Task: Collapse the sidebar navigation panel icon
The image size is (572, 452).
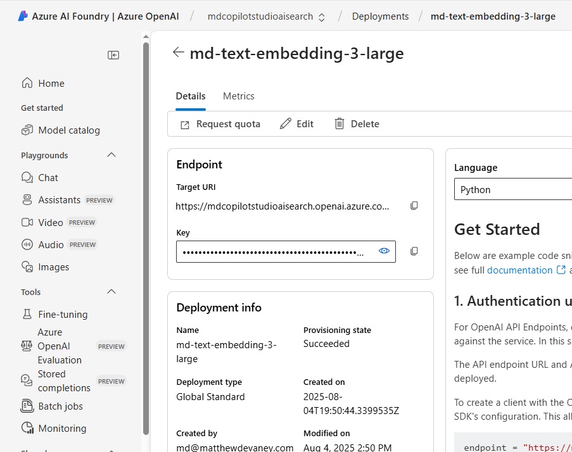Action: (113, 55)
